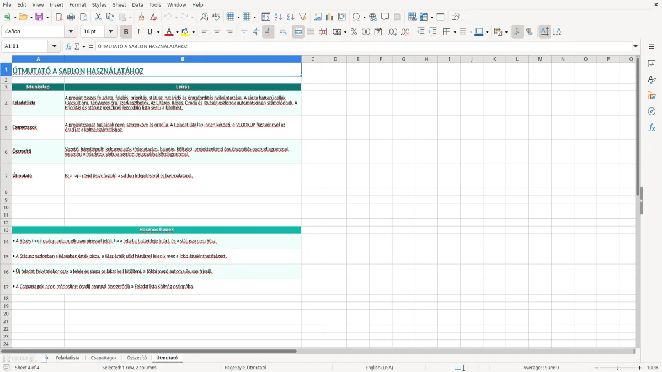Viewport: 662px width, 372px height.
Task: Click the Cut scissors icon
Action: [x=98, y=17]
